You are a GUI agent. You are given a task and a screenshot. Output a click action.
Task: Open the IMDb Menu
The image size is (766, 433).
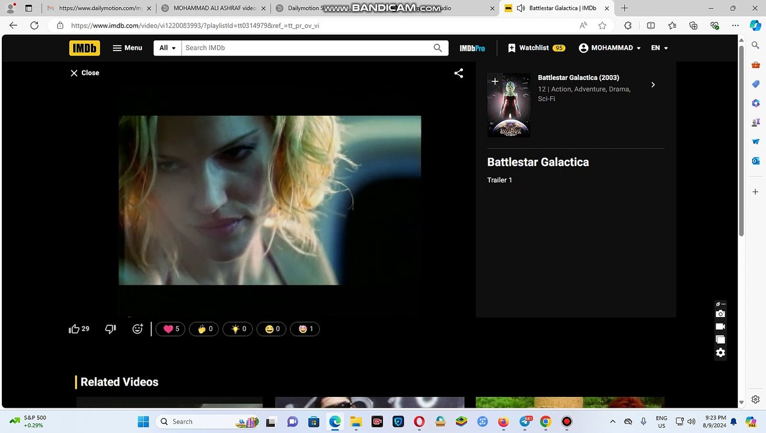point(127,48)
